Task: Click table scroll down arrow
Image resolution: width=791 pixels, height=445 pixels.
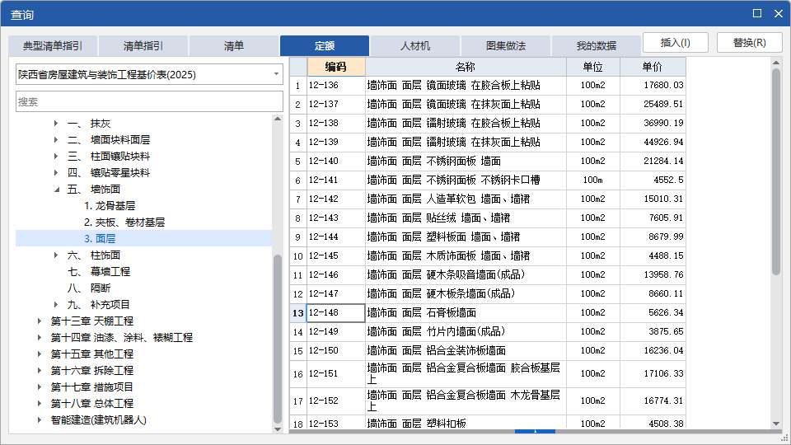Action: [776, 424]
